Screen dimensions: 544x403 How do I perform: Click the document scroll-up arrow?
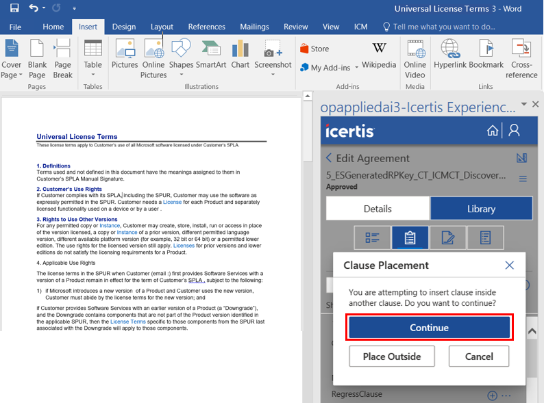[x=308, y=96]
